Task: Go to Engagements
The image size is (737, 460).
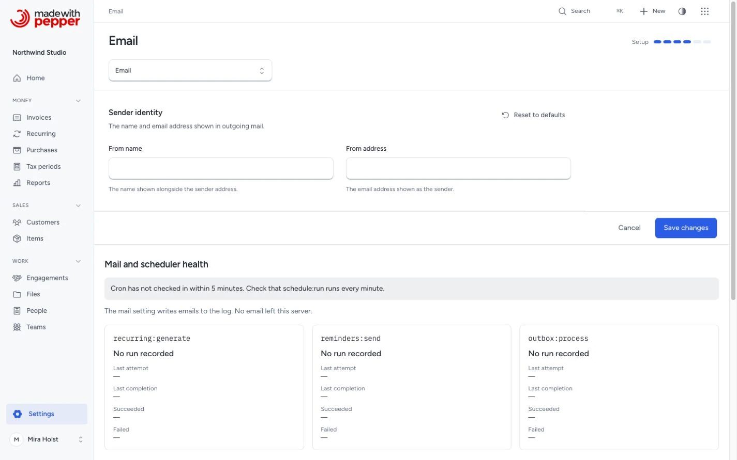Action: [47, 278]
